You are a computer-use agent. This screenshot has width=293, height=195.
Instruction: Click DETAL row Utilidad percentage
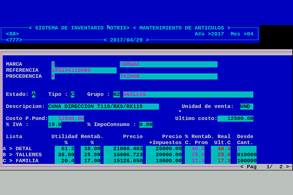tap(64, 149)
